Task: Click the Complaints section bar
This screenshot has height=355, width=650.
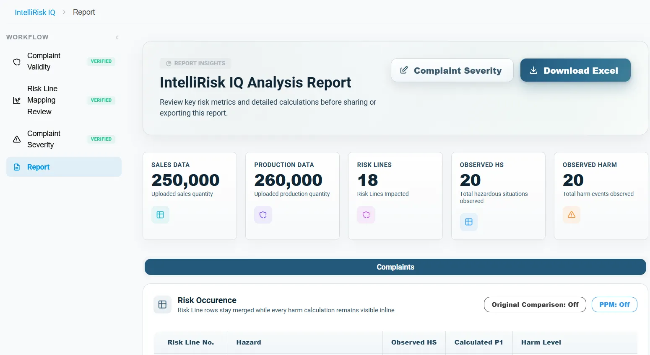Action: (x=395, y=267)
